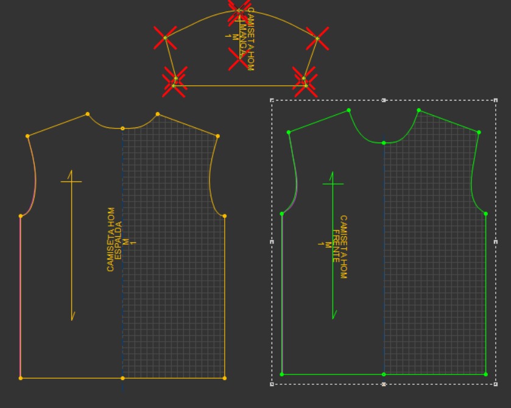Click the right underarm point on the ESPALDA piece

coord(225,216)
